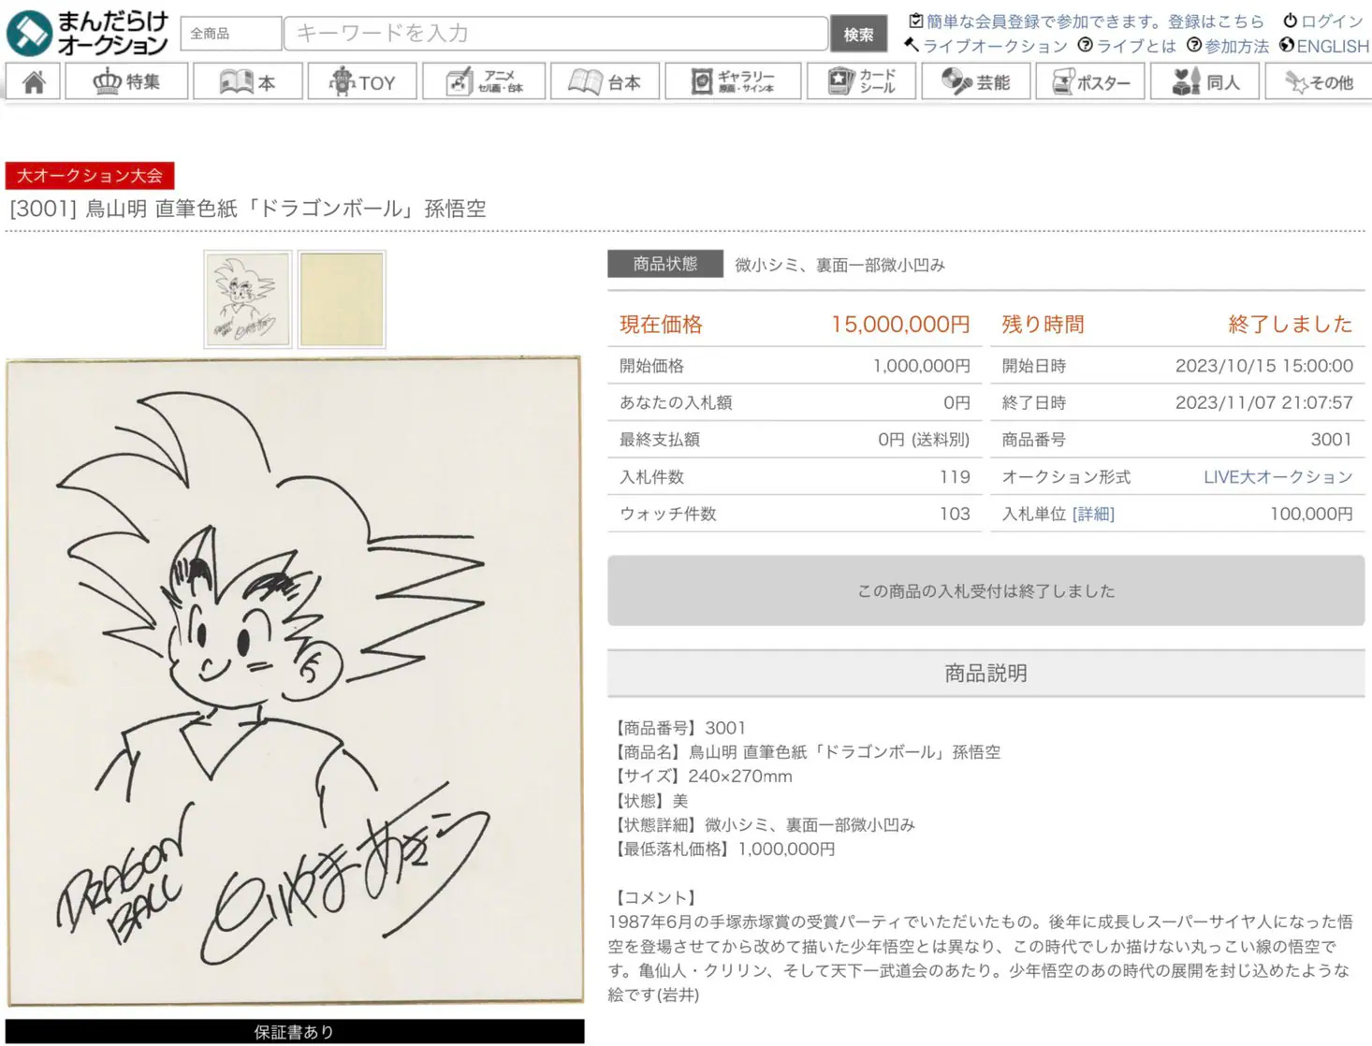This screenshot has width=1372, height=1046.
Task: Open the ギャラリー 原画・サイン本 category
Action: click(733, 81)
